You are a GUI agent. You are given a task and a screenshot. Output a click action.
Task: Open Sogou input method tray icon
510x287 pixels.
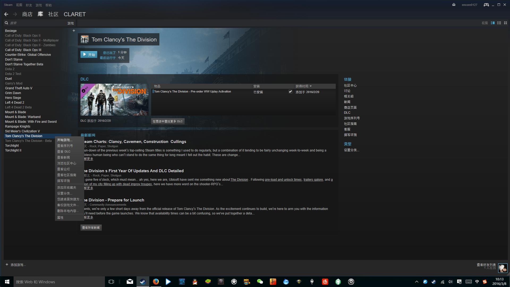[485, 282]
